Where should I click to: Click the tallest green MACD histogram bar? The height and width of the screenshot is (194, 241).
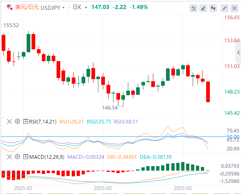(183, 166)
